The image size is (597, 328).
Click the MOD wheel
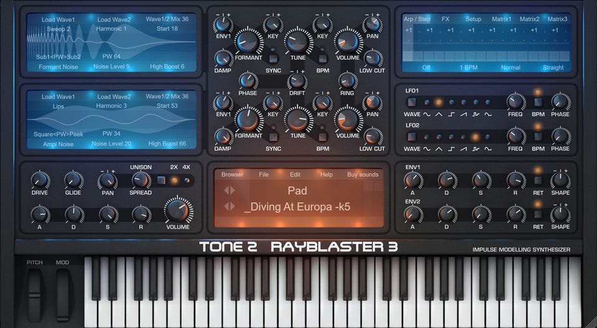click(63, 295)
